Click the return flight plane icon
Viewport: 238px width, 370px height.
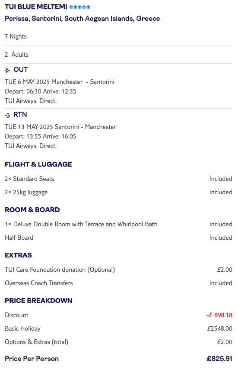(x=7, y=115)
